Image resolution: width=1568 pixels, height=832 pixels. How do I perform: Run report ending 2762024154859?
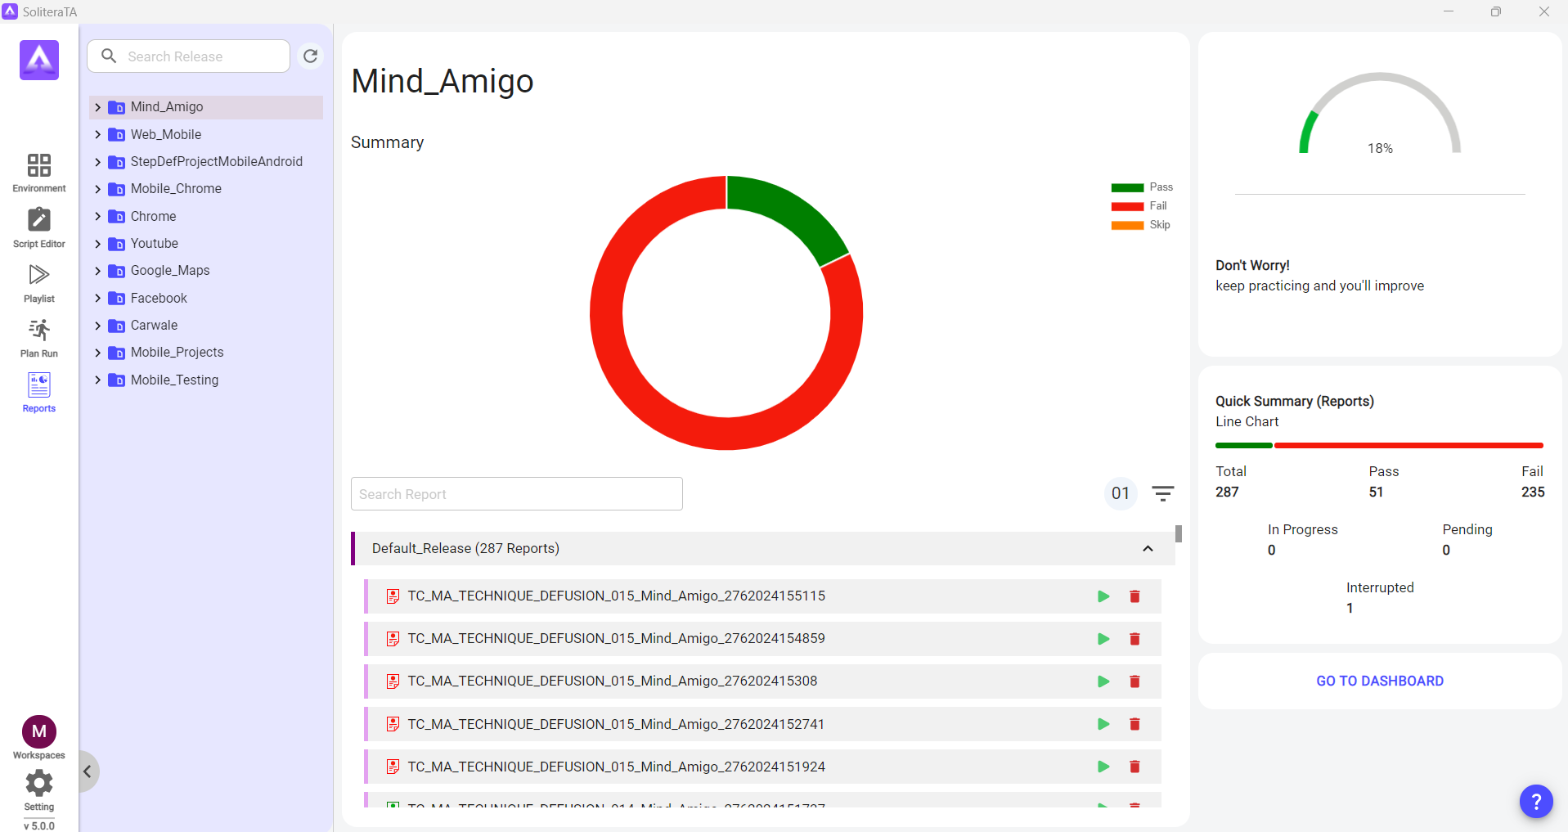[x=1103, y=639]
